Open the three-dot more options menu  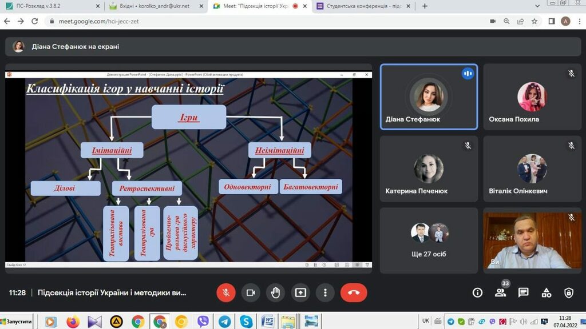click(325, 292)
